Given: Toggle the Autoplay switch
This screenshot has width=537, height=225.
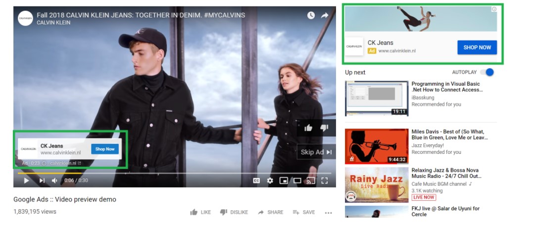Looking at the screenshot, I should tap(487, 72).
